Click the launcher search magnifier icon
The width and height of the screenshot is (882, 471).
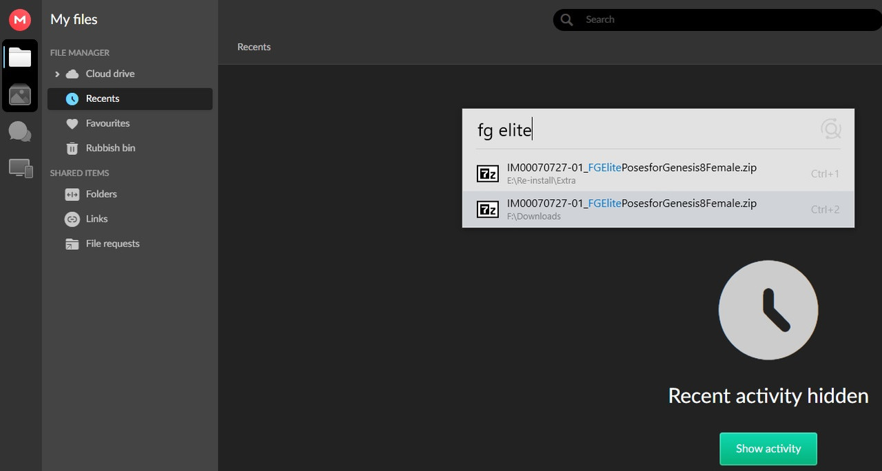(x=831, y=129)
